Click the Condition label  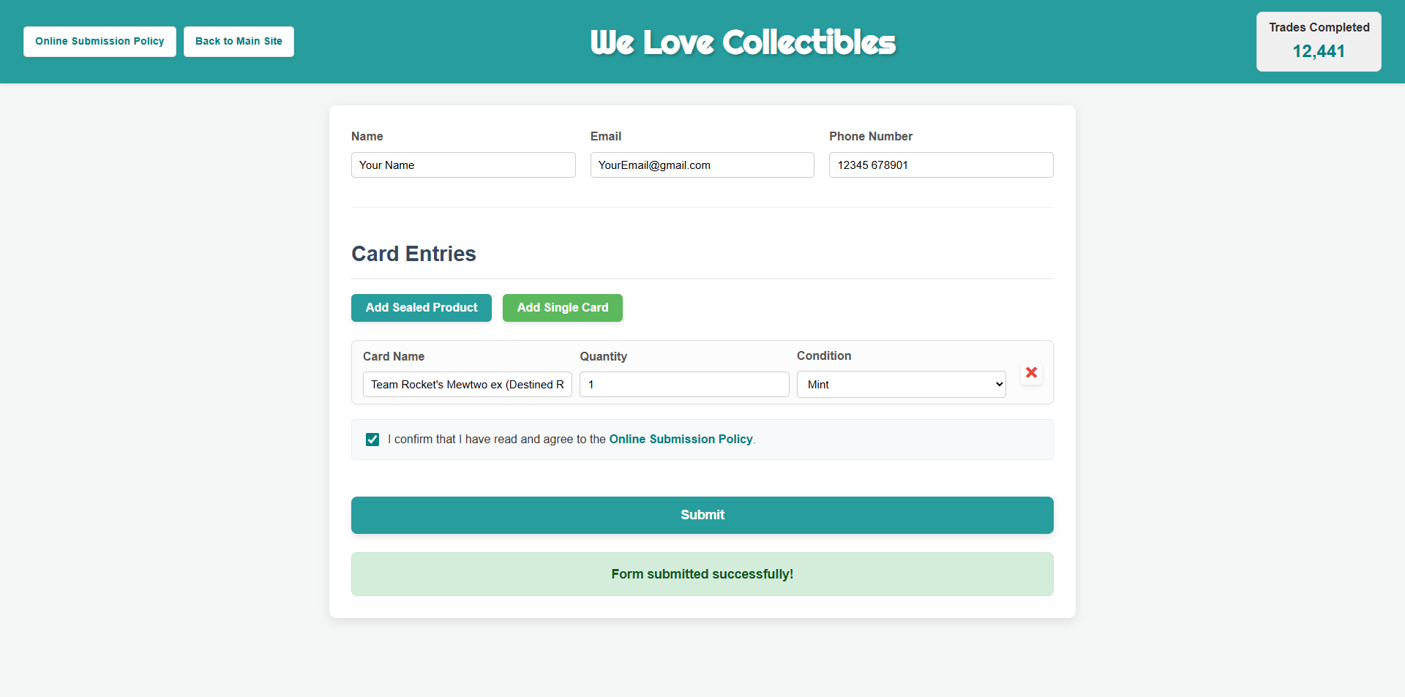[x=824, y=355]
